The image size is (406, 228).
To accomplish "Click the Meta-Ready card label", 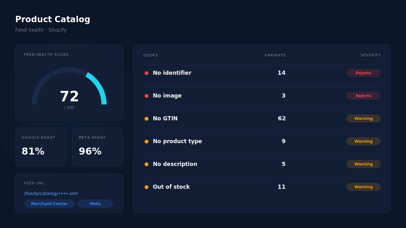I will 92,137.
